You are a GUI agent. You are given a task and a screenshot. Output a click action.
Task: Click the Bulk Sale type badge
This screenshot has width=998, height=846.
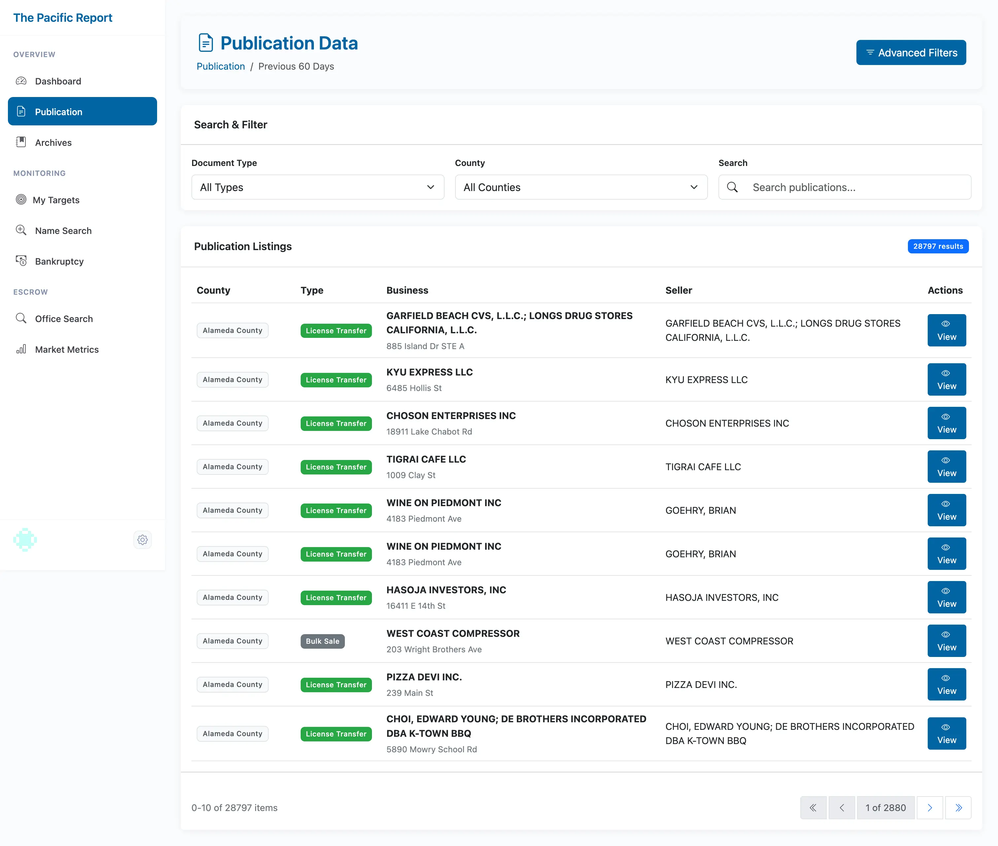pos(322,641)
